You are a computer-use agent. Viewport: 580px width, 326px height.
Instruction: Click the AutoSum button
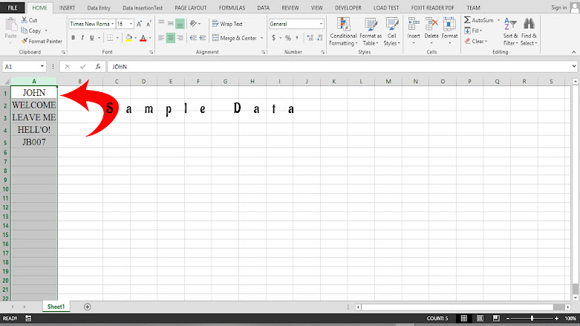click(479, 20)
